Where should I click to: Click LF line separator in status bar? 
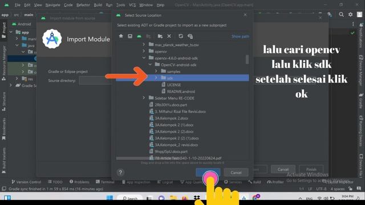310,188
